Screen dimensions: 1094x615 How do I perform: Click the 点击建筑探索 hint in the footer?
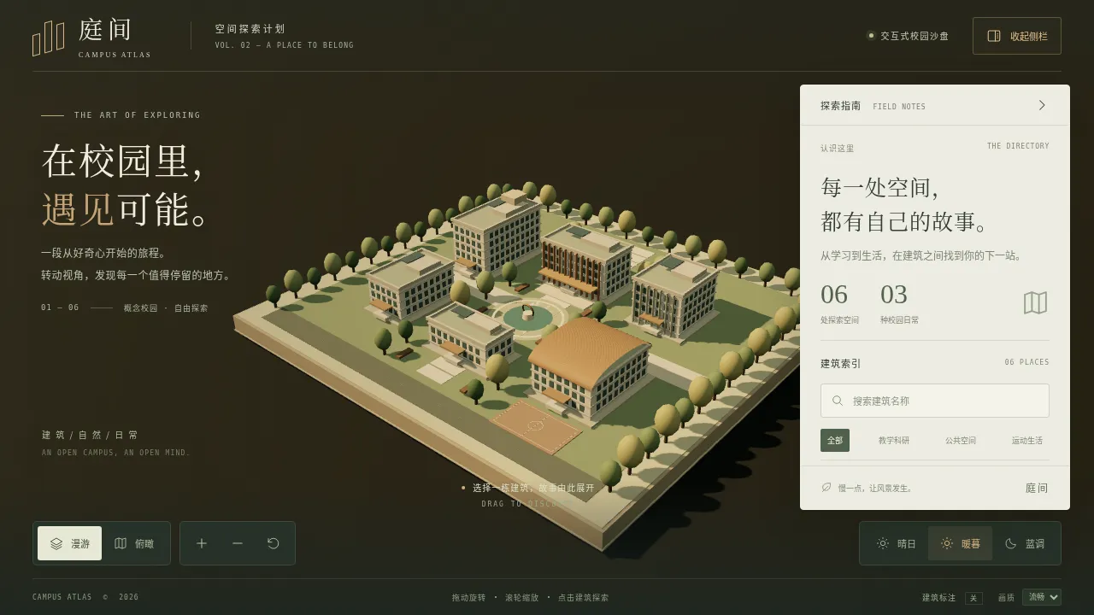click(583, 598)
